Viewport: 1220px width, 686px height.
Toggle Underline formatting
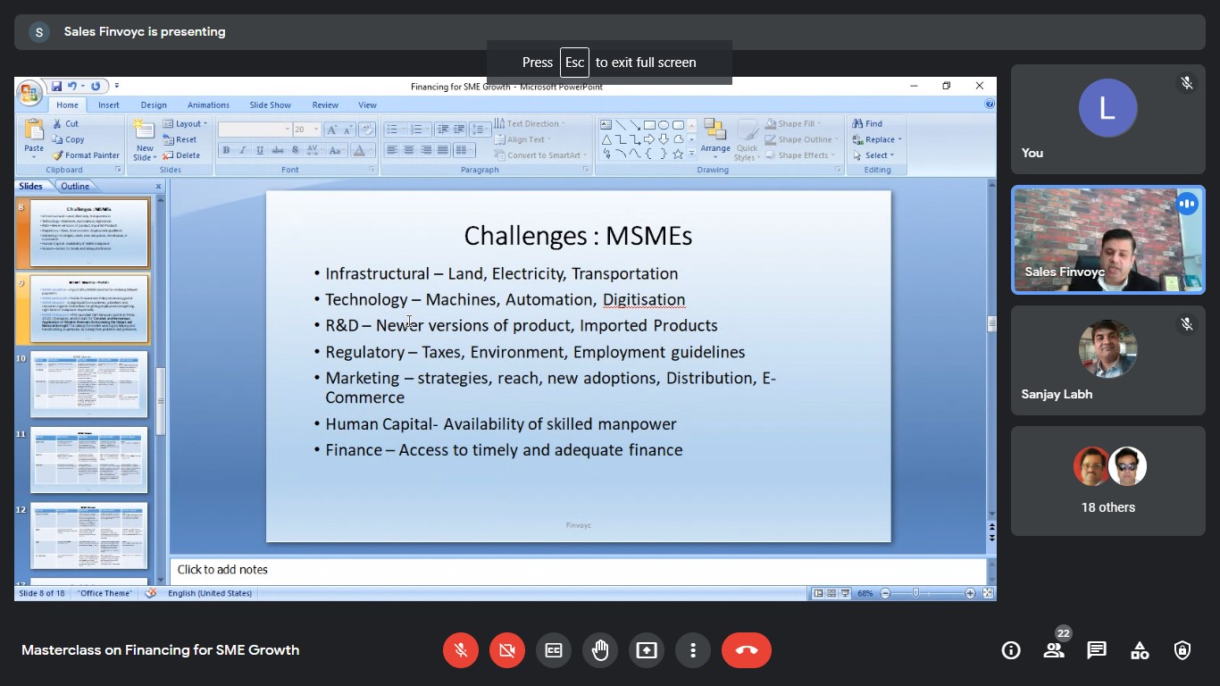pyautogui.click(x=260, y=150)
